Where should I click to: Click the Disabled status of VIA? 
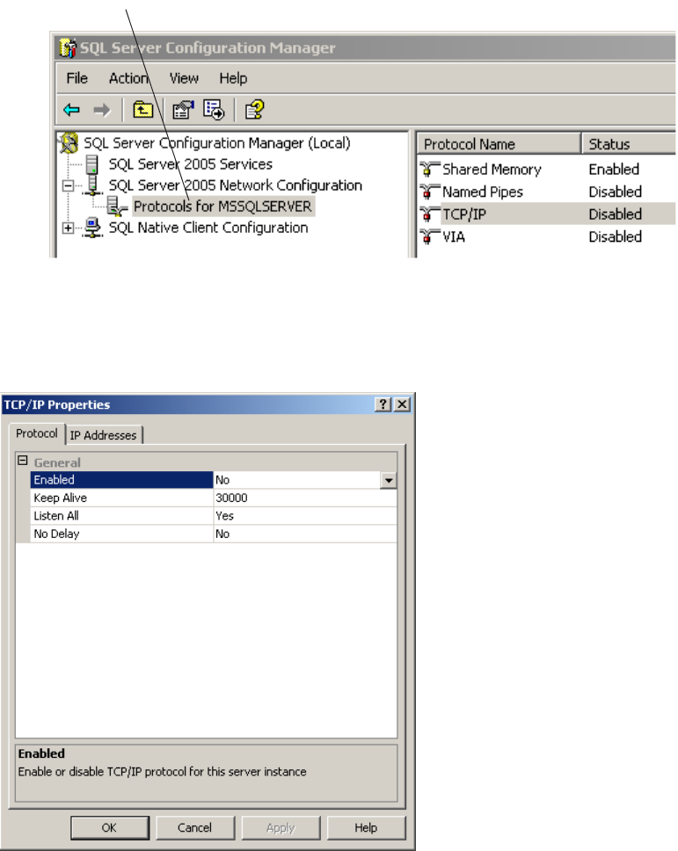click(615, 236)
